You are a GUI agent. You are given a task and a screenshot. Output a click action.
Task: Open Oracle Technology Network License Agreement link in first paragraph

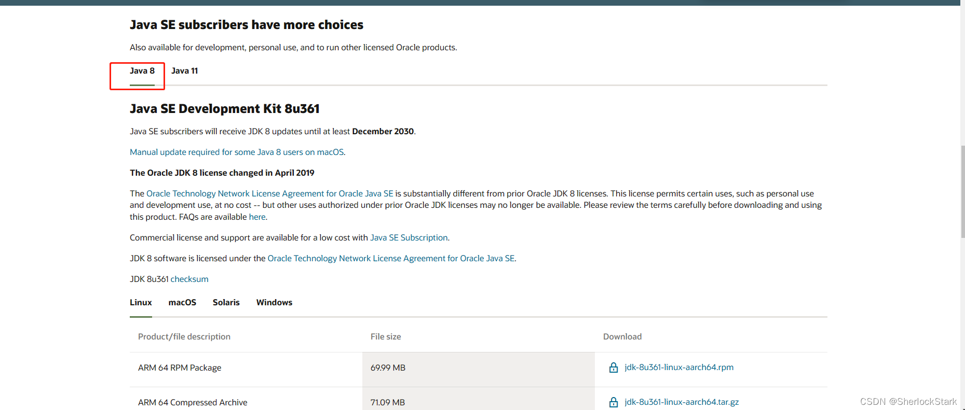tap(270, 193)
